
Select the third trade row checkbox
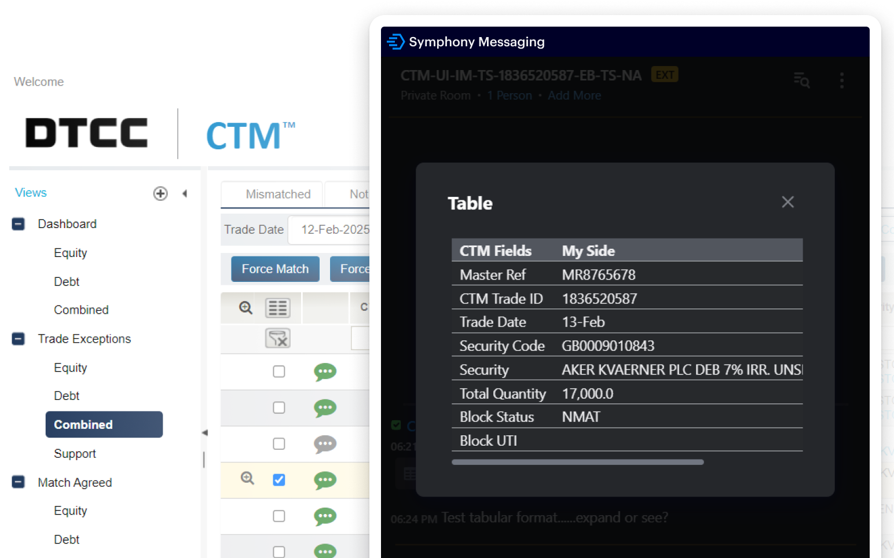[279, 444]
